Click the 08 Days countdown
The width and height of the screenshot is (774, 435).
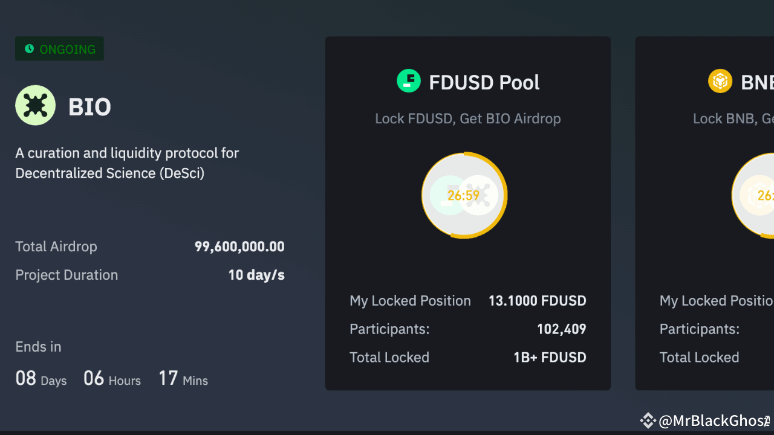(41, 379)
